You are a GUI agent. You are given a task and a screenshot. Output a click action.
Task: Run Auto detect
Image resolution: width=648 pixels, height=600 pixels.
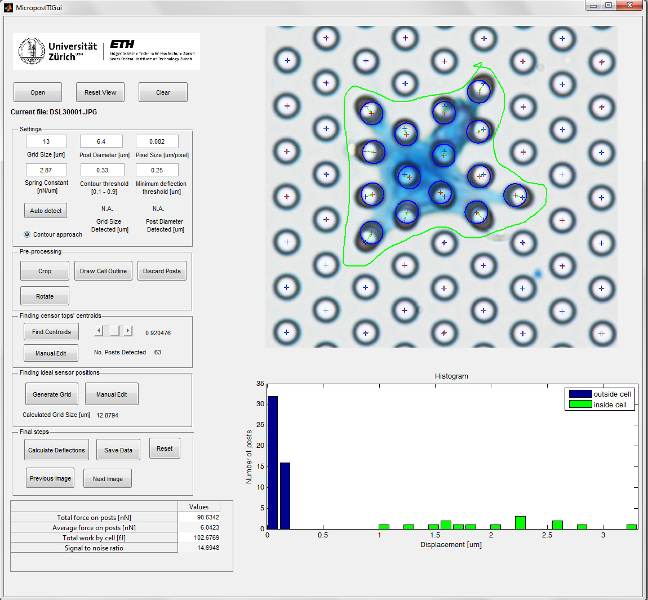point(46,211)
